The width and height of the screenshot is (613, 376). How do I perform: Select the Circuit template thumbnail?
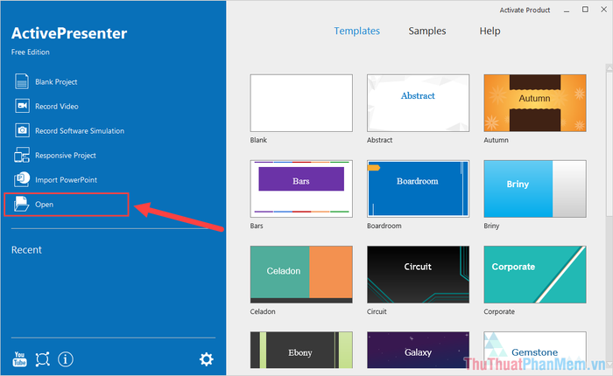[418, 275]
